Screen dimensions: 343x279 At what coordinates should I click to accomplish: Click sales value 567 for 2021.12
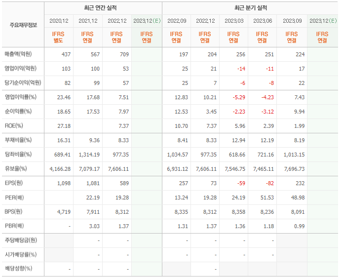[95, 54]
